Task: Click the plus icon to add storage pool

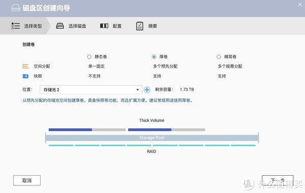Action: (147, 90)
